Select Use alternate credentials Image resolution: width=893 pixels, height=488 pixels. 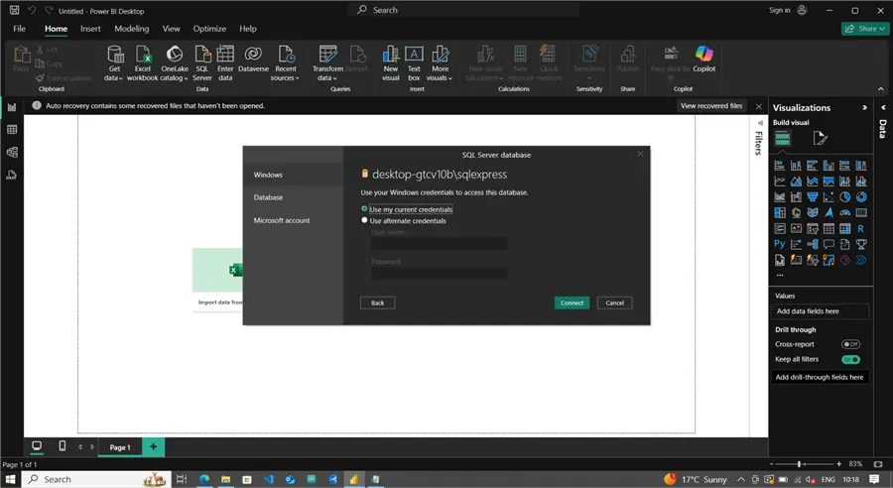(x=364, y=220)
